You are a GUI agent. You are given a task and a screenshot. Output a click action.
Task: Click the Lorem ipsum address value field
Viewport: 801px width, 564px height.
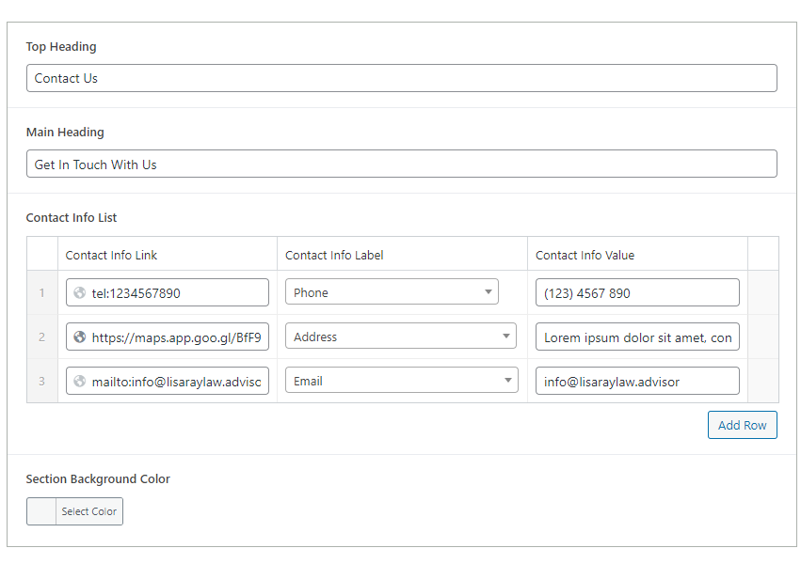pos(637,337)
